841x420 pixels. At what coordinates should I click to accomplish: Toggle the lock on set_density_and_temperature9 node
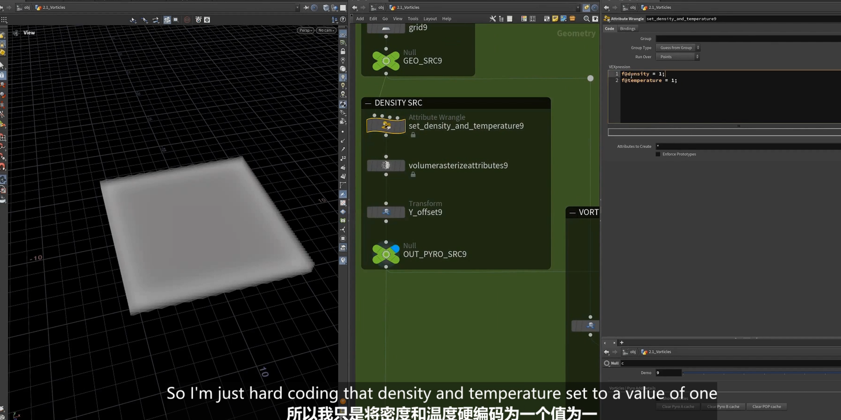coord(413,135)
